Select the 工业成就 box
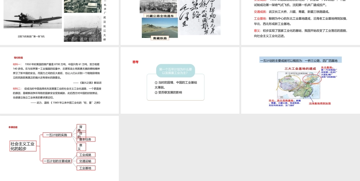The image size is (360, 181). click(x=86, y=155)
